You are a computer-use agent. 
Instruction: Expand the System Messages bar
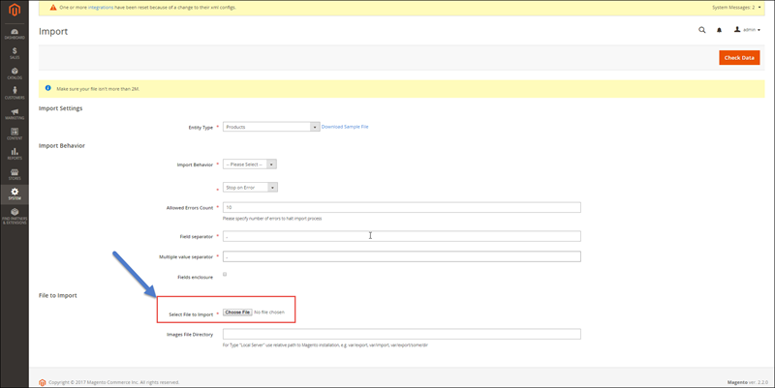(x=738, y=6)
